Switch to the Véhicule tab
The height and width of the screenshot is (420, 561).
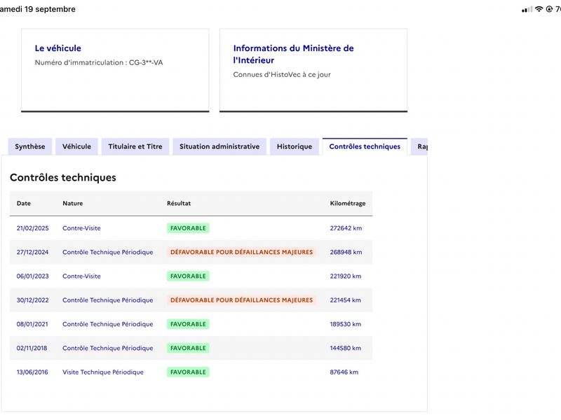(x=76, y=146)
